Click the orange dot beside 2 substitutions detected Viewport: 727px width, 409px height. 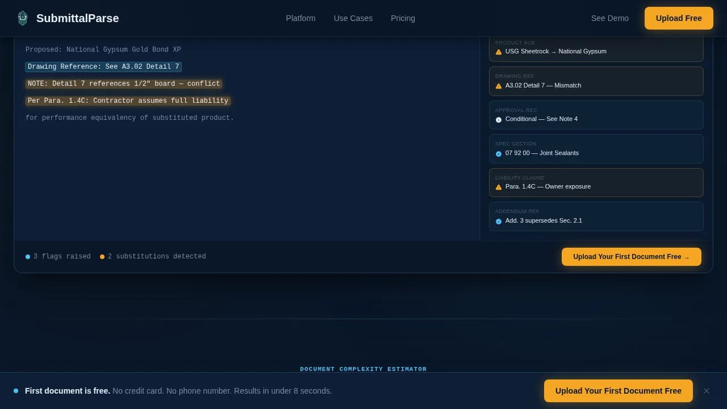[x=102, y=257]
